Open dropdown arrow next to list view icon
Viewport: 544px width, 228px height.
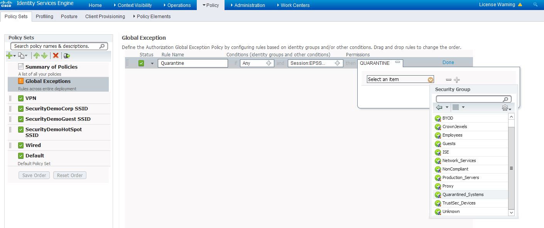(x=463, y=107)
